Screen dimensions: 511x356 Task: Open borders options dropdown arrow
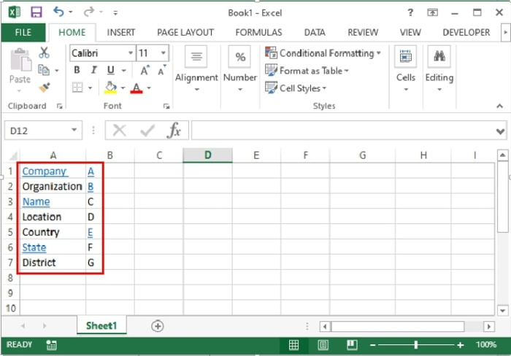click(91, 88)
